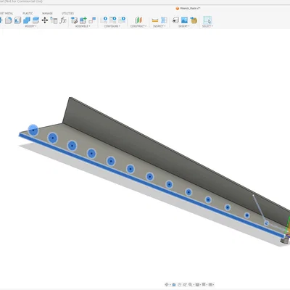The width and height of the screenshot is (290, 290).
Task: Switch to the Utilities tab
Action: 67,13
